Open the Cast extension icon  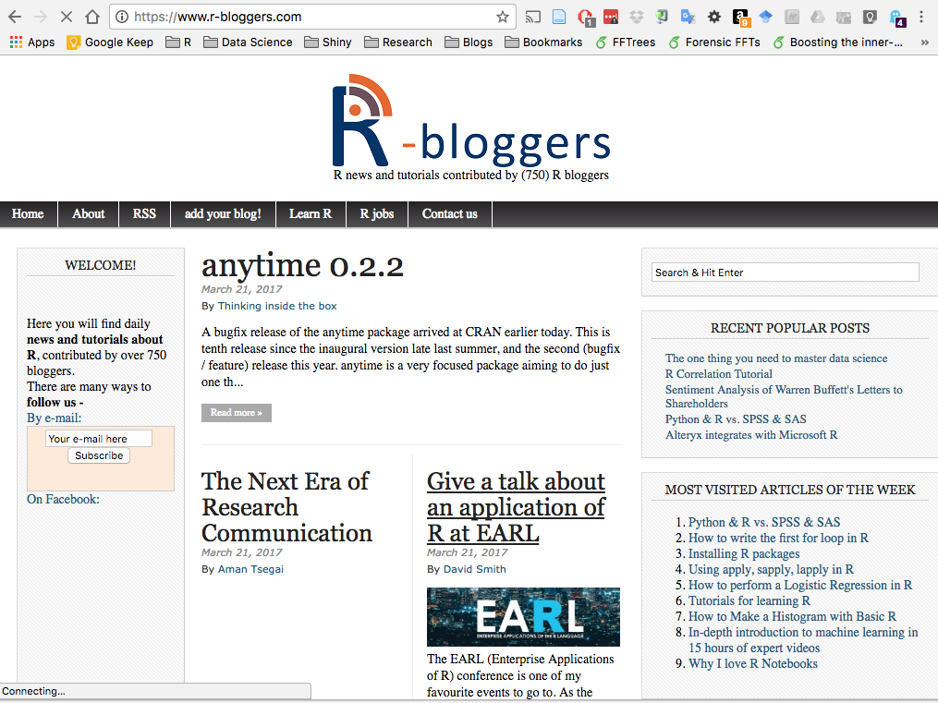click(532, 17)
